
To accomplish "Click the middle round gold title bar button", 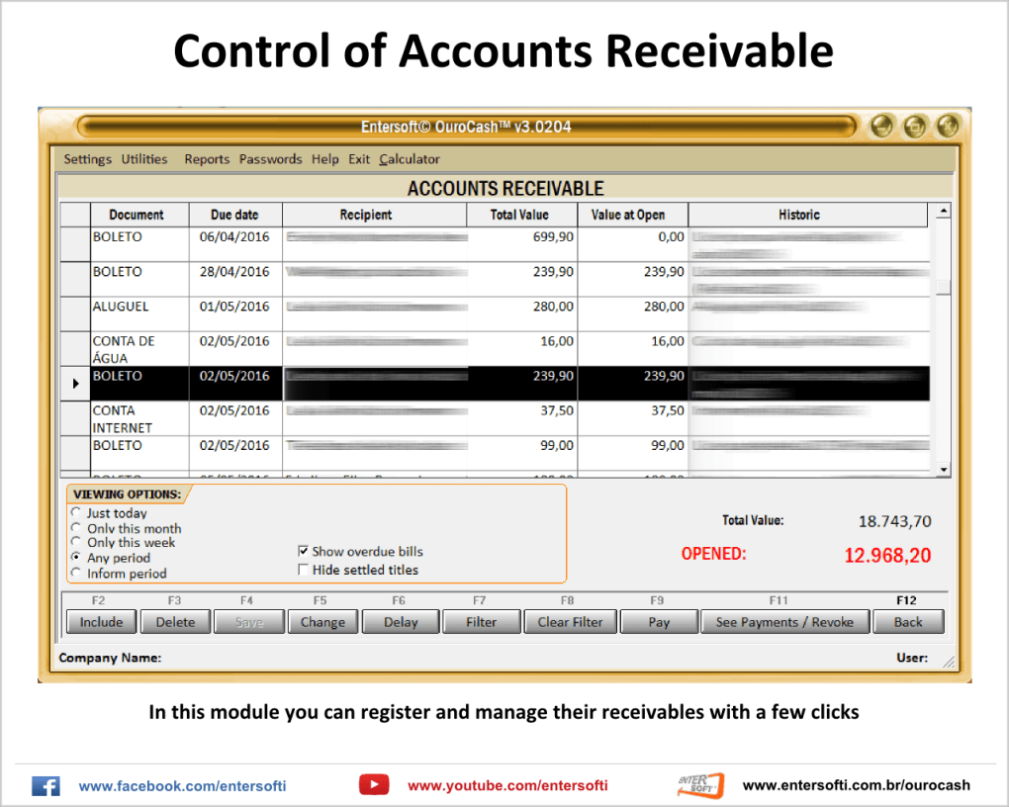I will click(915, 127).
